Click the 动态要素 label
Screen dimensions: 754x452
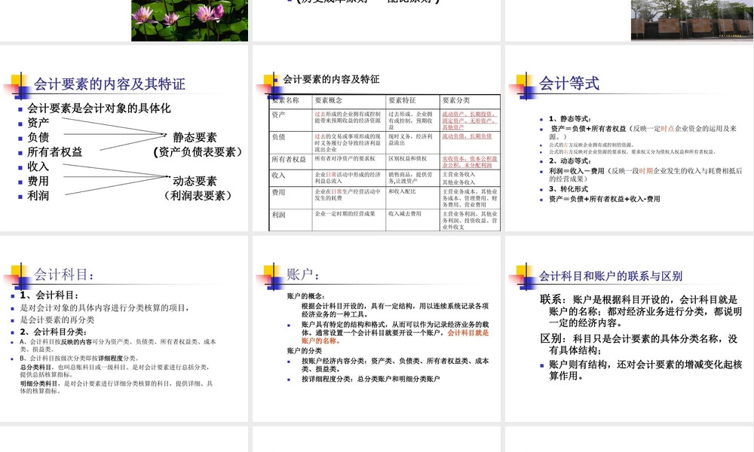coord(195,181)
